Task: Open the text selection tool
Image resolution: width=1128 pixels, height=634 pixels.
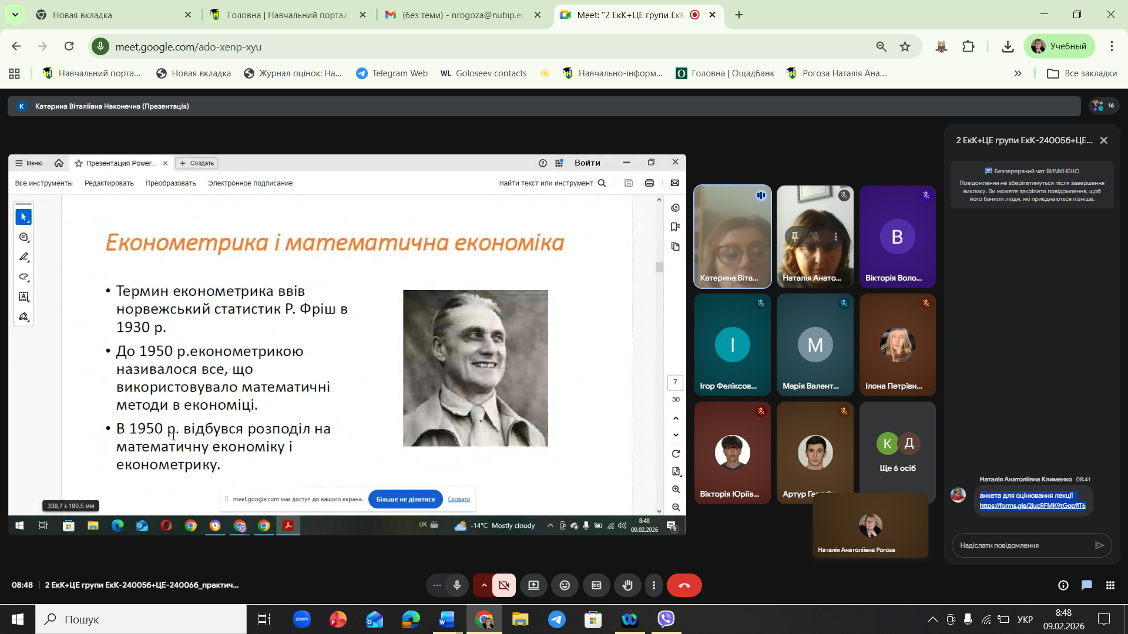Action: point(24,296)
